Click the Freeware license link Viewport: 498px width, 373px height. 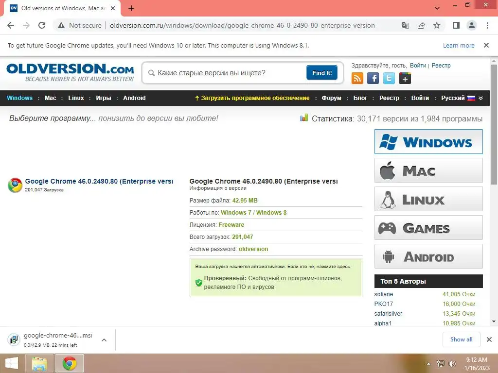(231, 224)
